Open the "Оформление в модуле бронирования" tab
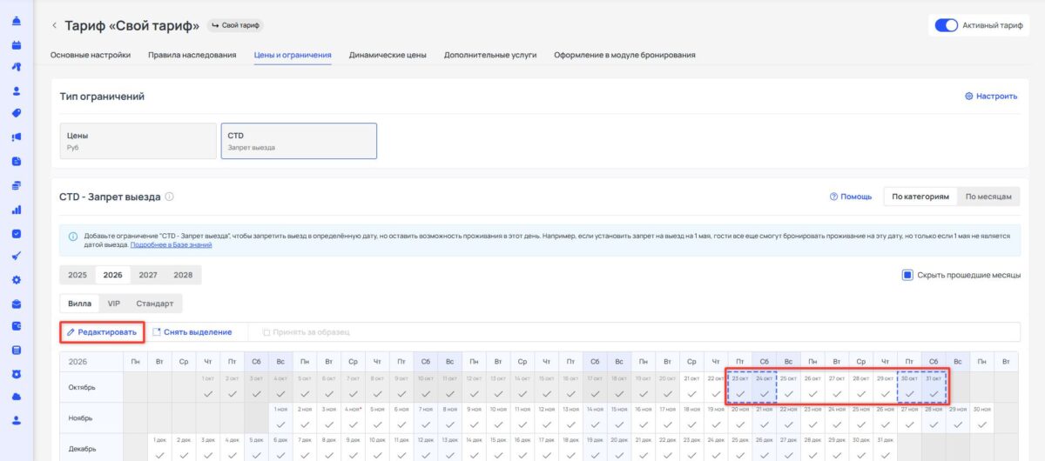The width and height of the screenshot is (1045, 461). 624,55
